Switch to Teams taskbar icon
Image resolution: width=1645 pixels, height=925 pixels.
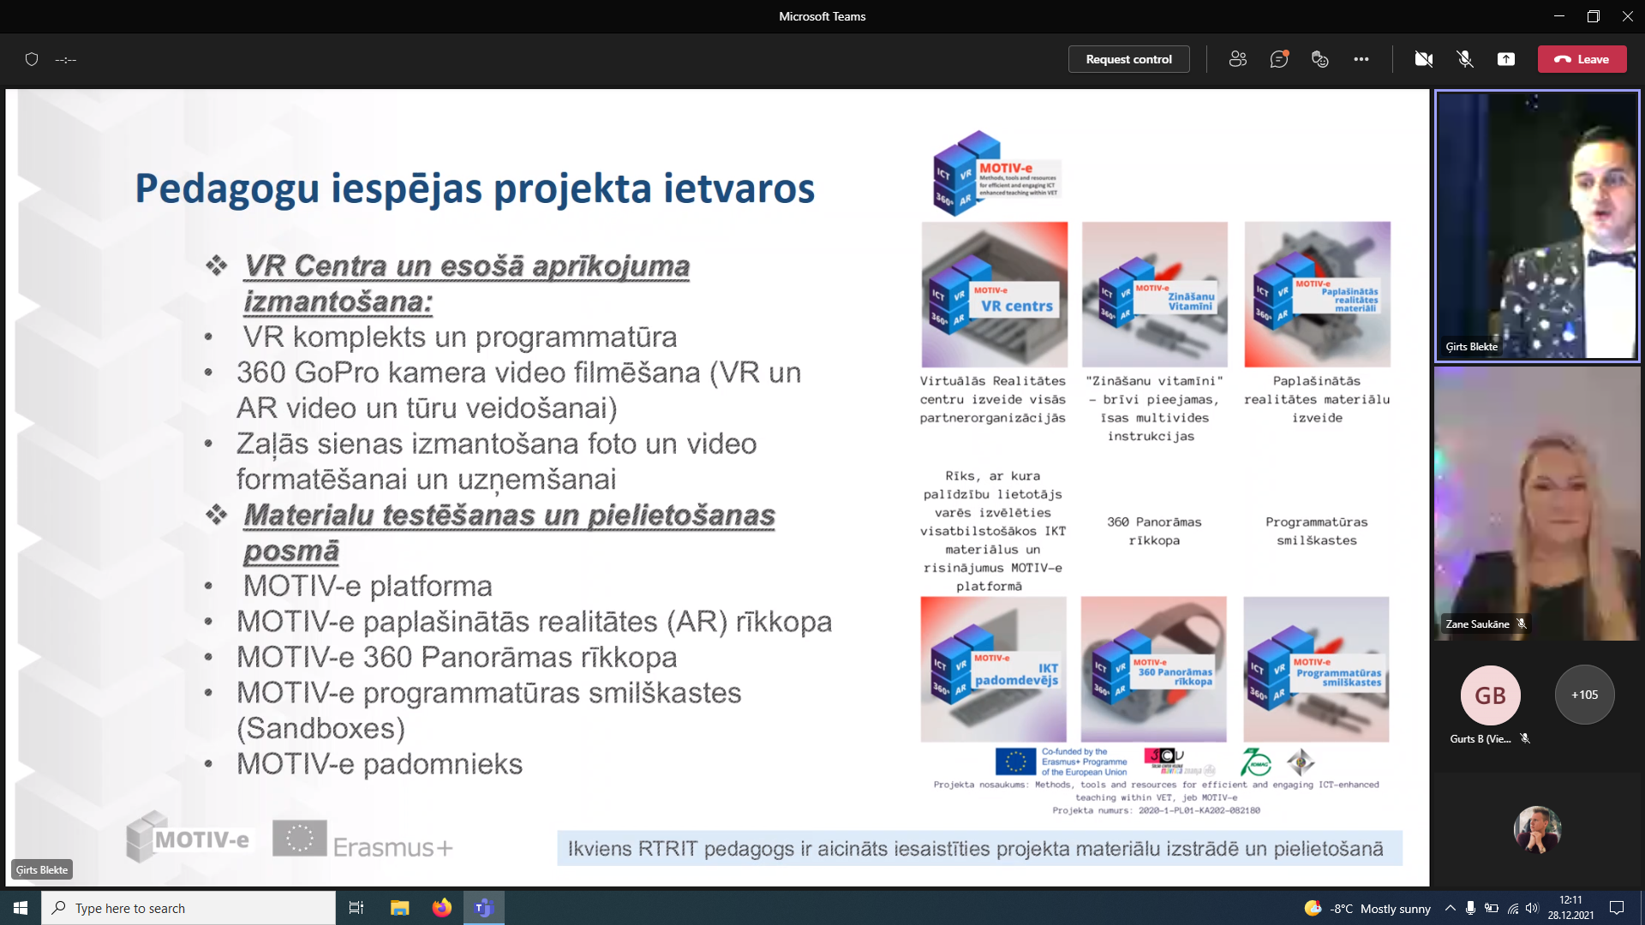[x=484, y=908]
